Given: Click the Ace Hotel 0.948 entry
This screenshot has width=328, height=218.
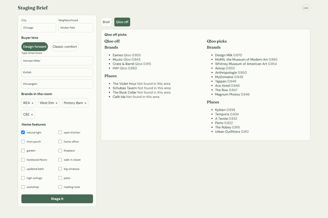Looking at the screenshot, I should (227, 86).
